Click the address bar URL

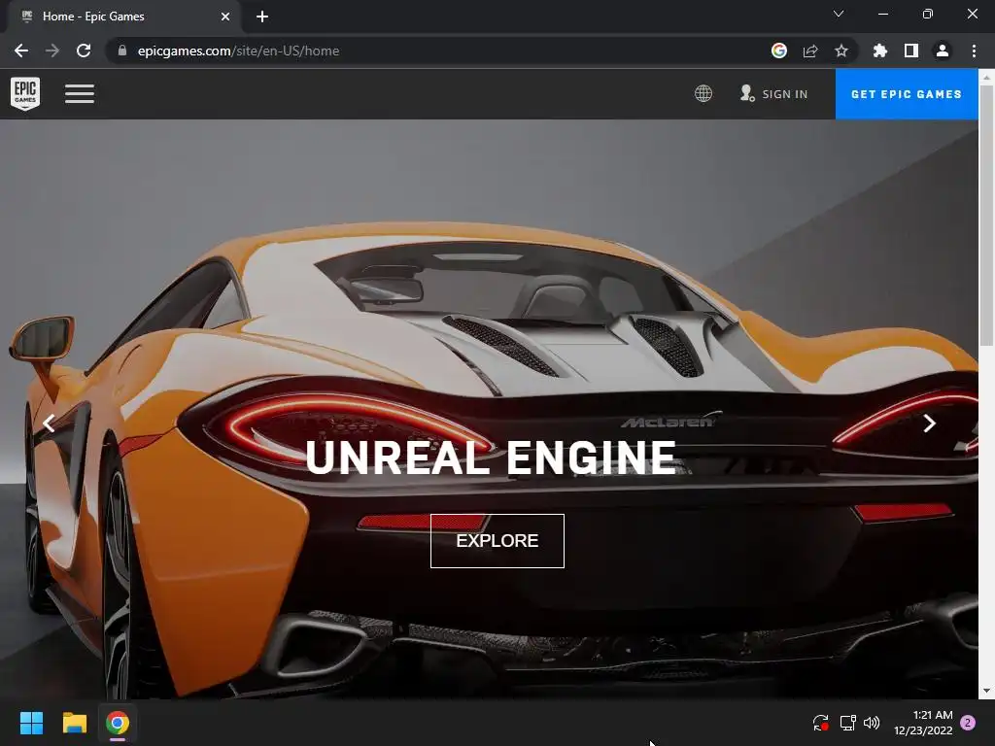coord(238,51)
